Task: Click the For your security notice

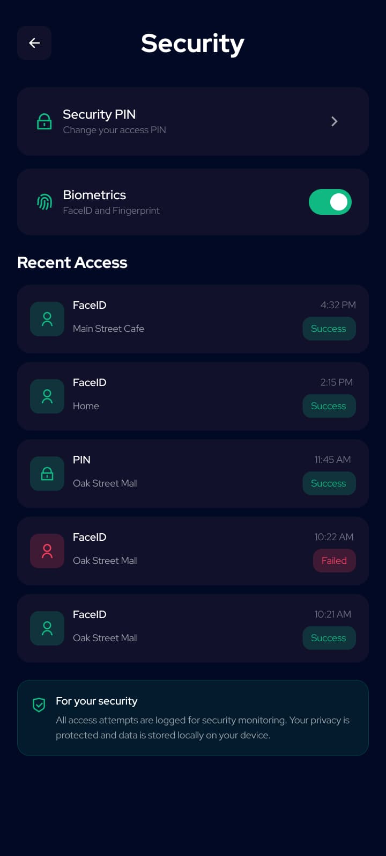Action: pos(193,718)
